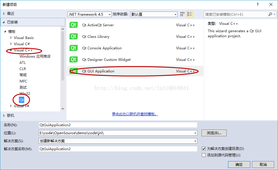Click the search magnifier icon
Screen dimensions: 278x170
click(270, 14)
